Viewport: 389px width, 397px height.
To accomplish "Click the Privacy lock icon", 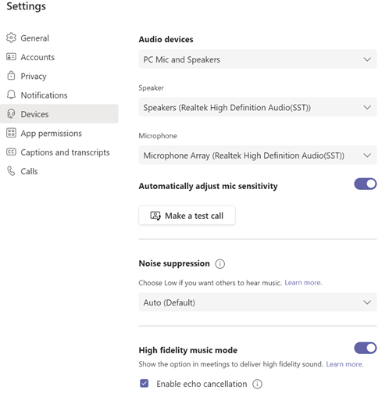I will pos(11,76).
